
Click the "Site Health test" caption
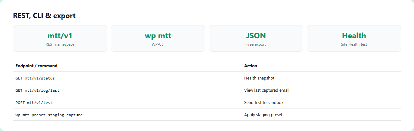354,44
